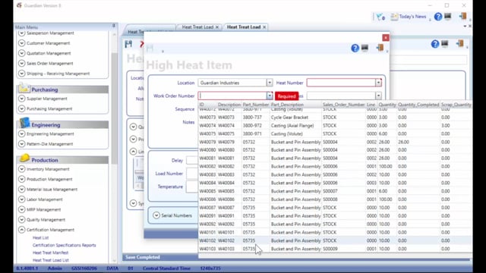Select work order W40073 Cycle Gear Bracket
This screenshot has height=273, width=486.
tap(335, 118)
